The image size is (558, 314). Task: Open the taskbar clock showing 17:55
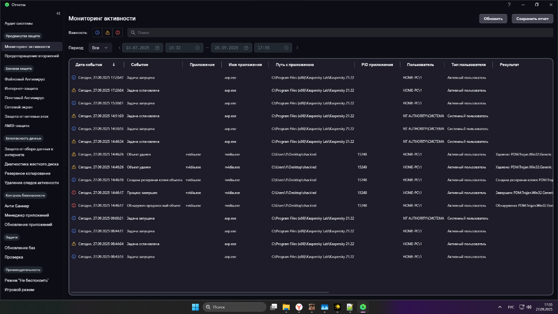click(x=543, y=307)
